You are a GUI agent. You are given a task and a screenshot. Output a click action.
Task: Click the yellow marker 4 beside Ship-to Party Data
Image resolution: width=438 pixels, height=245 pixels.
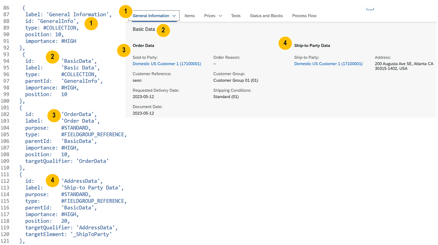(285, 43)
